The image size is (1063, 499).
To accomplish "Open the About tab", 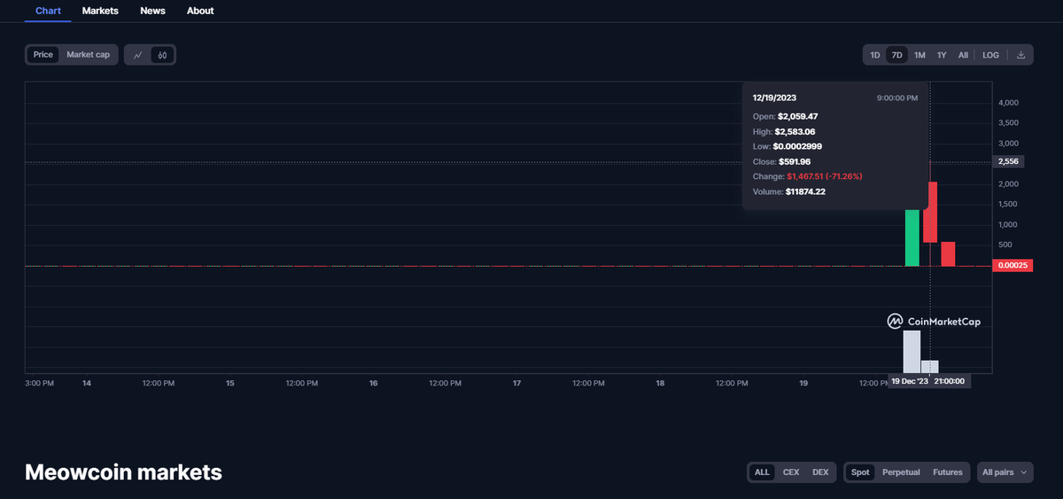I will click(200, 11).
